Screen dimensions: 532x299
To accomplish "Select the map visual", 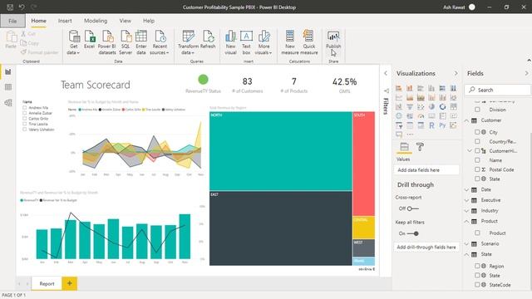I will pyautogui.click(x=399, y=116).
